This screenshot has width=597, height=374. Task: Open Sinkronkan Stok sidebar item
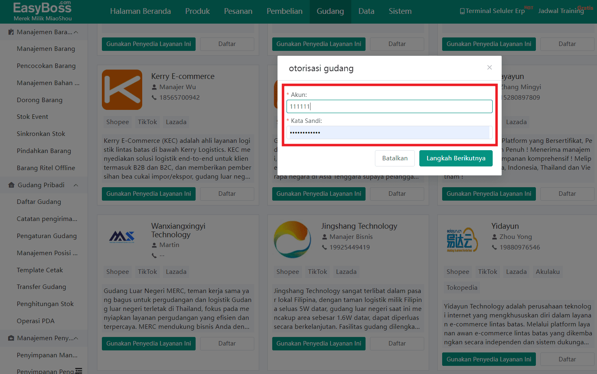click(x=41, y=134)
